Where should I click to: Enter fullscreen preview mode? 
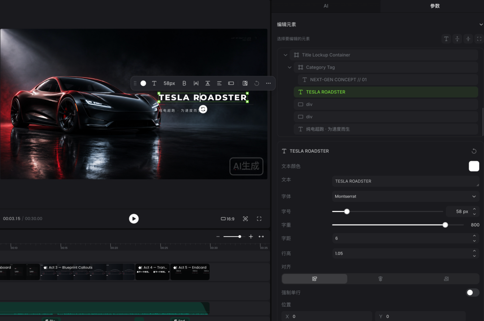(259, 219)
